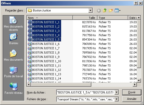
Task: Click the Ouvrir button
Action: pos(132,92)
